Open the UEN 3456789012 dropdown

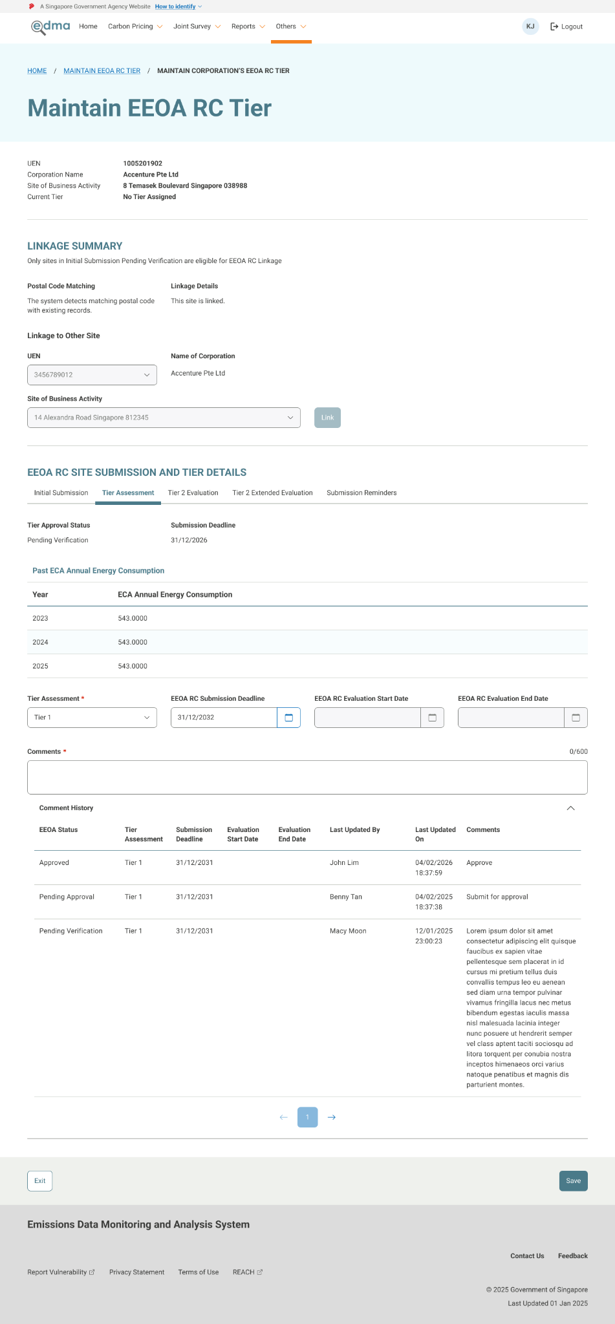92,375
